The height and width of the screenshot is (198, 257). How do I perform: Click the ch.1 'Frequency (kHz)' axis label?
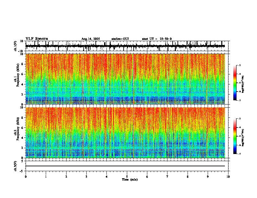[18, 75]
